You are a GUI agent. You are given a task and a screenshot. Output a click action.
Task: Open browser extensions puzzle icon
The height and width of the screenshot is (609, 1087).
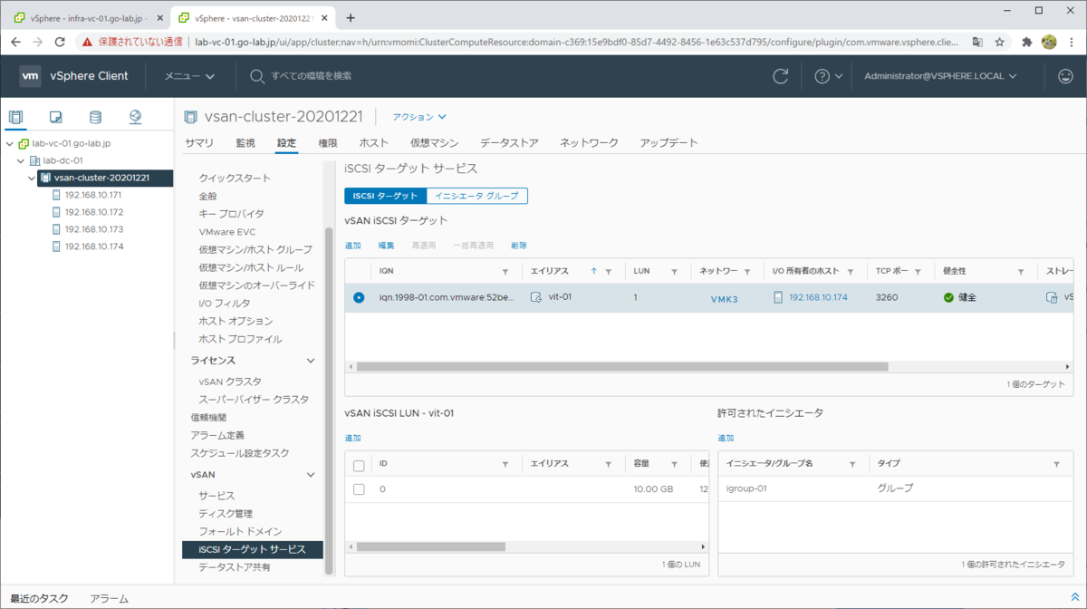click(1027, 42)
